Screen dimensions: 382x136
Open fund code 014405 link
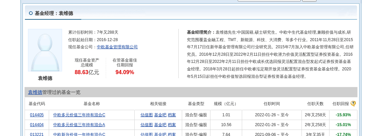pos(37,115)
